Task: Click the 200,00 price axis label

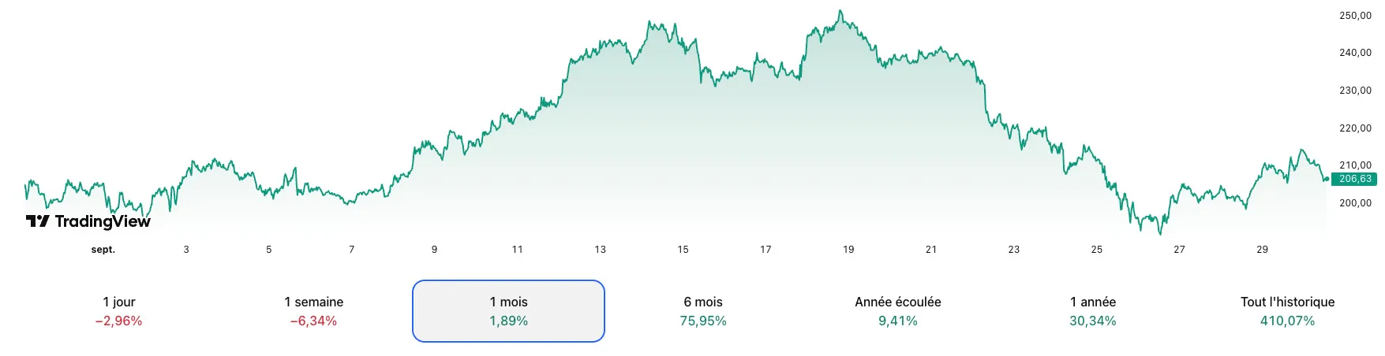Action: [x=1355, y=203]
